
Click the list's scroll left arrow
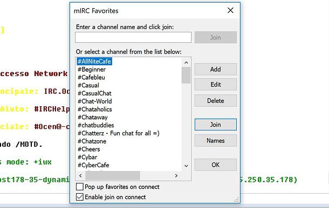(80, 175)
